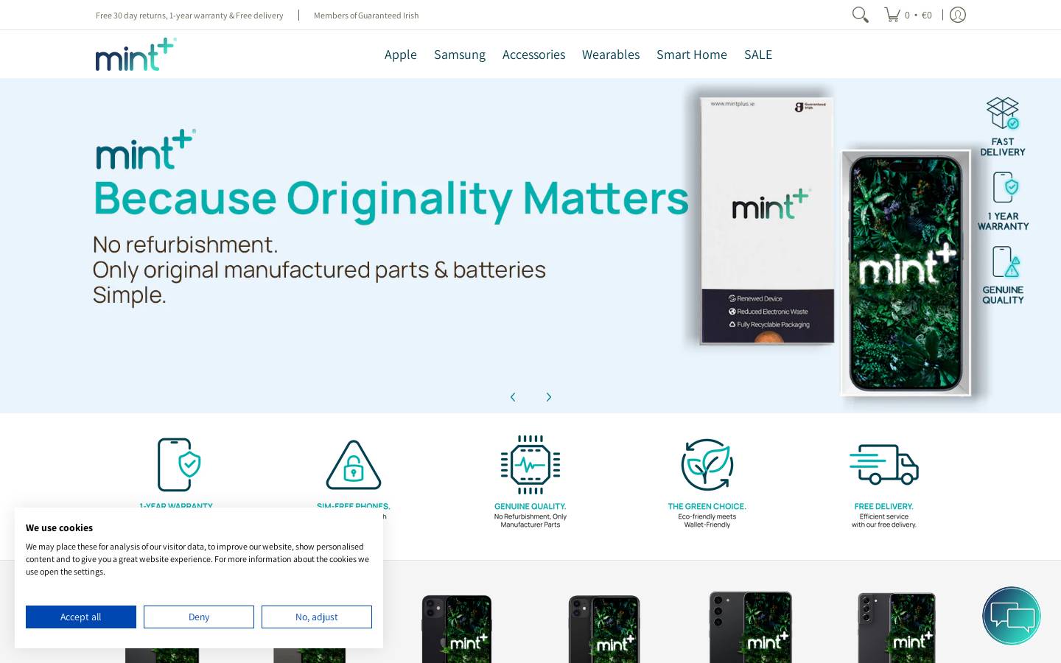Click Members of Guaranteed Irish link

(366, 15)
